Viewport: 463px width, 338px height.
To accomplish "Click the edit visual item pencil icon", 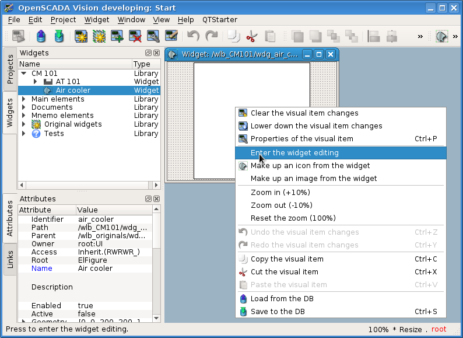I will (171, 36).
